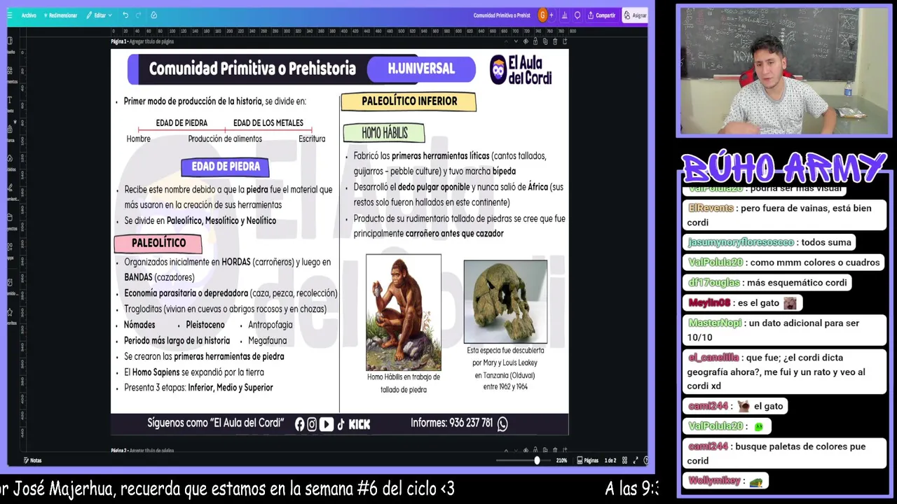Viewport: 897px width, 504px height.
Task: Click the streamer webcam feed
Action: pos(783,71)
